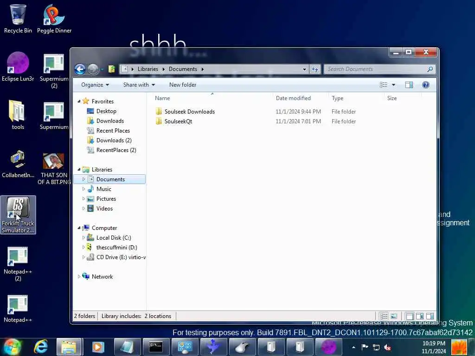Viewport: 475px width, 356px height.
Task: Select Libraries in the address breadcrumb
Action: (x=148, y=69)
